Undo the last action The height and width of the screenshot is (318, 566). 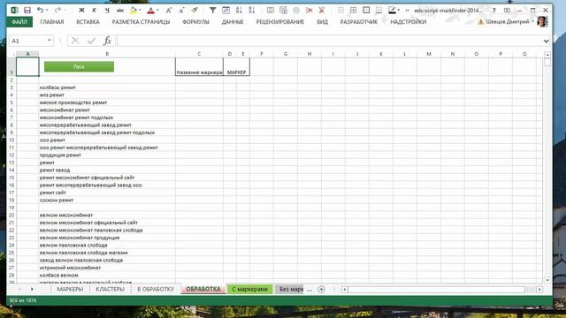tap(40, 11)
